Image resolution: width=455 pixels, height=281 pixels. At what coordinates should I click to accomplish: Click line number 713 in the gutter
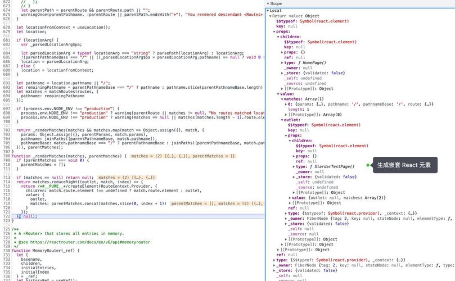[x=6, y=177]
